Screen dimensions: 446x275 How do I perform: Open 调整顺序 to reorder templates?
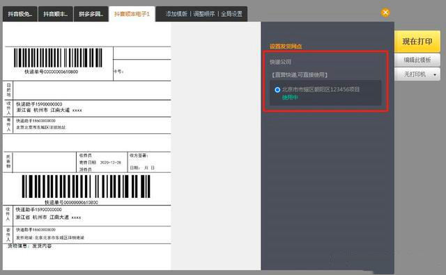[204, 14]
